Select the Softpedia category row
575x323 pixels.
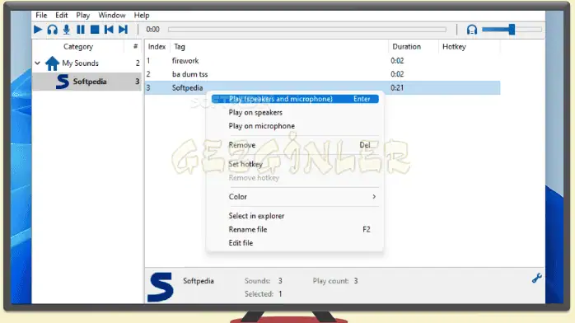point(87,82)
